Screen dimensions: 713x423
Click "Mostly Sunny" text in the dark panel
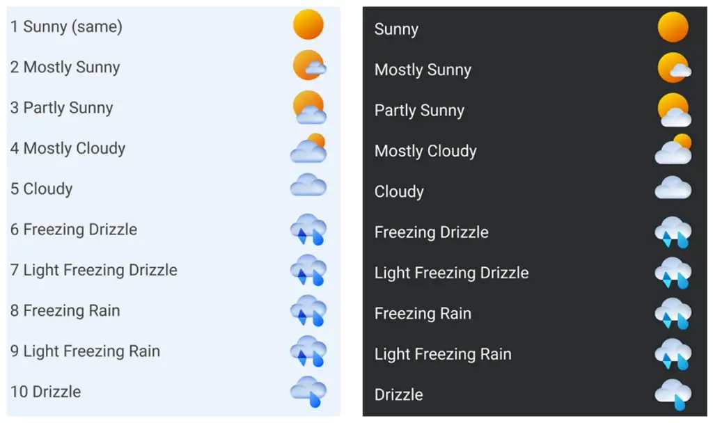pos(423,70)
